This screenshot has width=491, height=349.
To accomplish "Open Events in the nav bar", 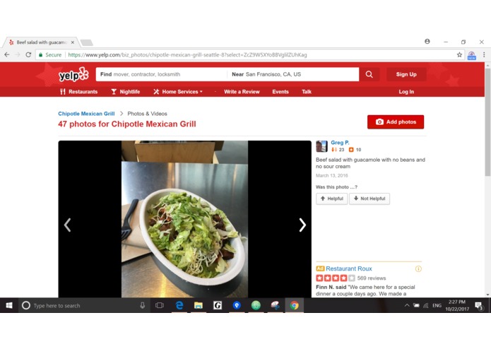I will pyautogui.click(x=280, y=92).
